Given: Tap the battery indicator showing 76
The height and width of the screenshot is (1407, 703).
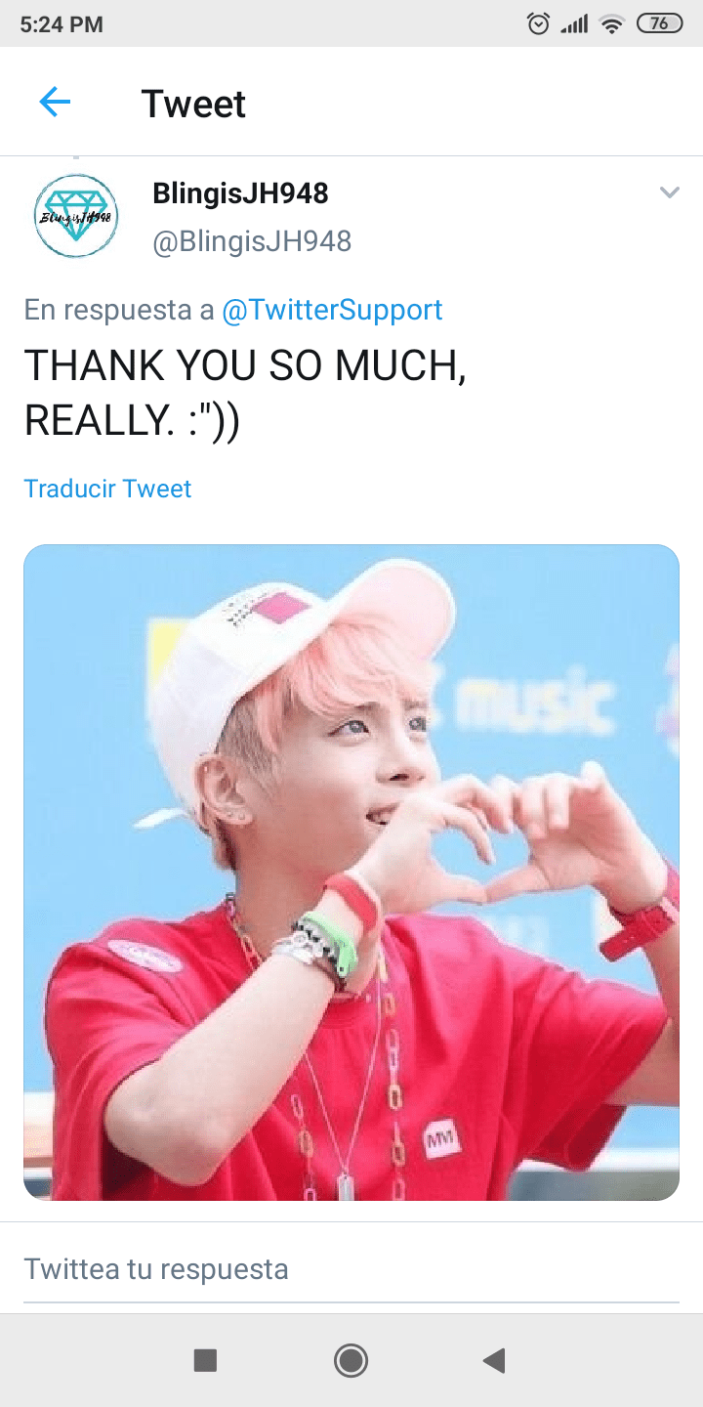Looking at the screenshot, I should pos(659,24).
